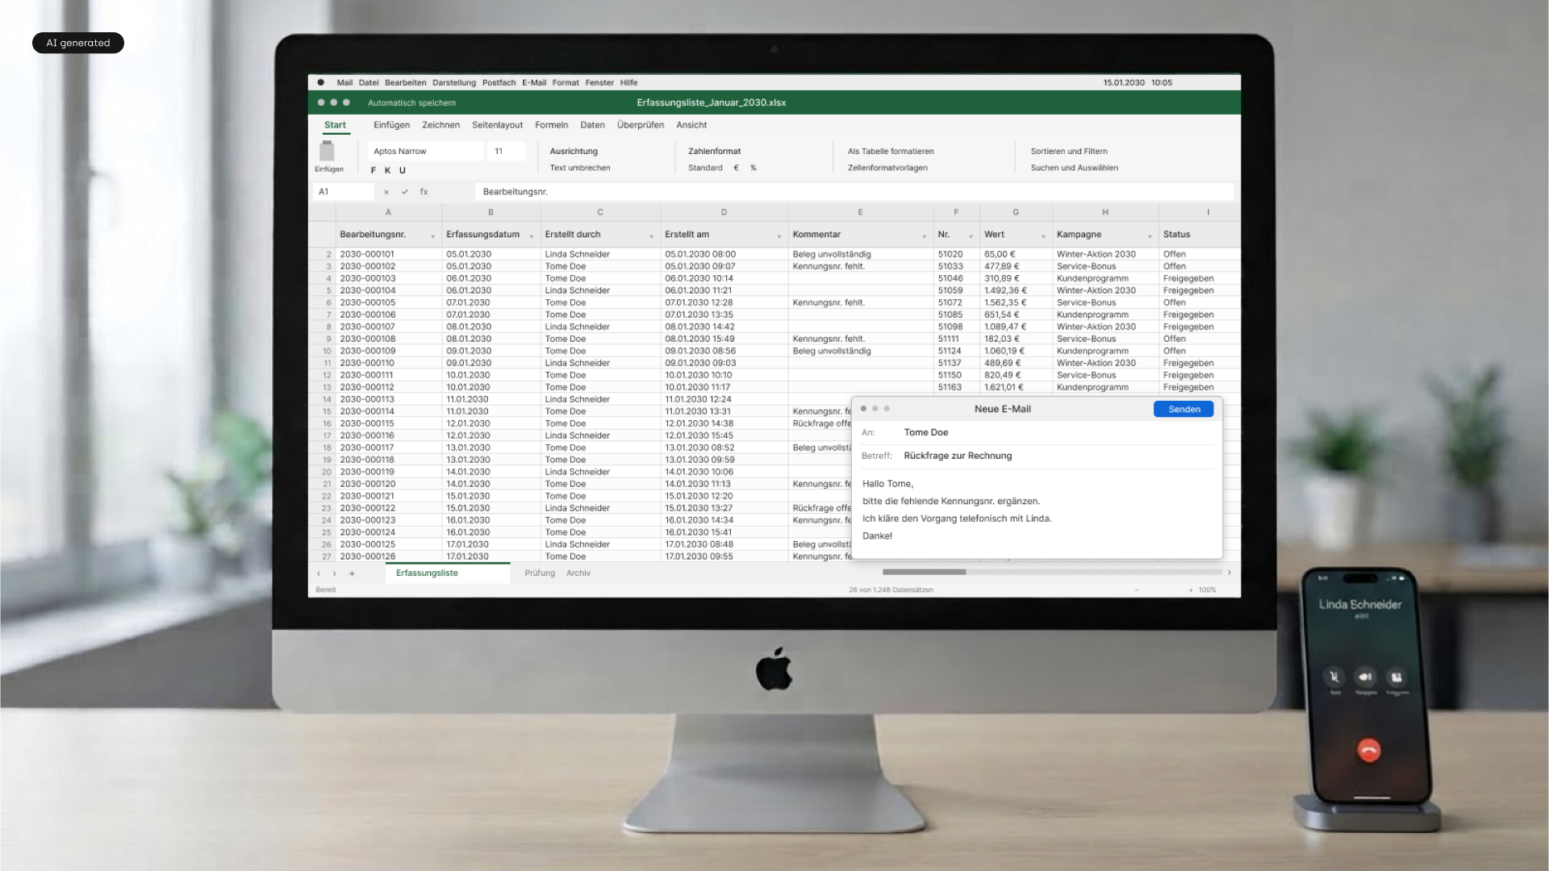The image size is (1549, 871).
Task: Zoom in with the plus icon in the status bar
Action: (1191, 590)
